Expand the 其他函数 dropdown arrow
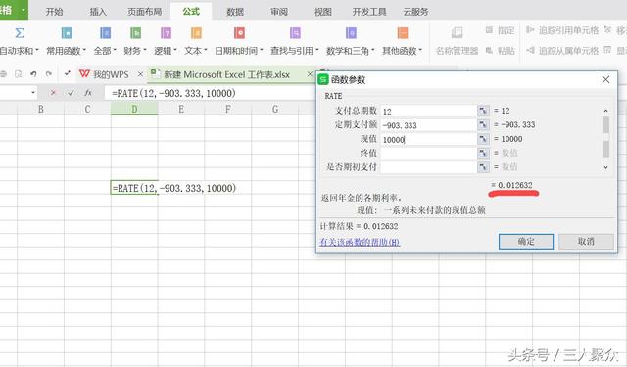Image resolution: width=627 pixels, height=367 pixels. (420, 50)
